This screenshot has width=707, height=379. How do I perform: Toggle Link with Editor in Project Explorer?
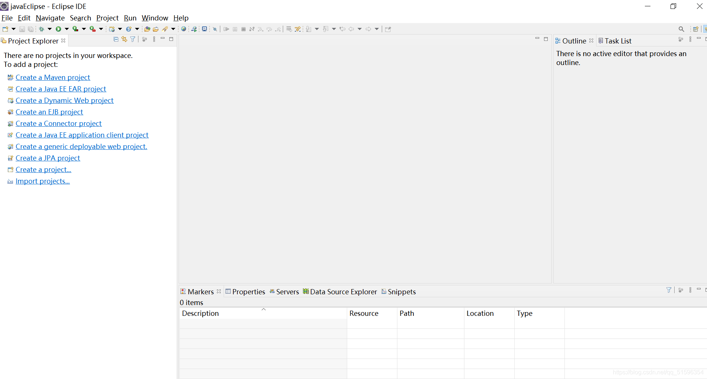[124, 39]
